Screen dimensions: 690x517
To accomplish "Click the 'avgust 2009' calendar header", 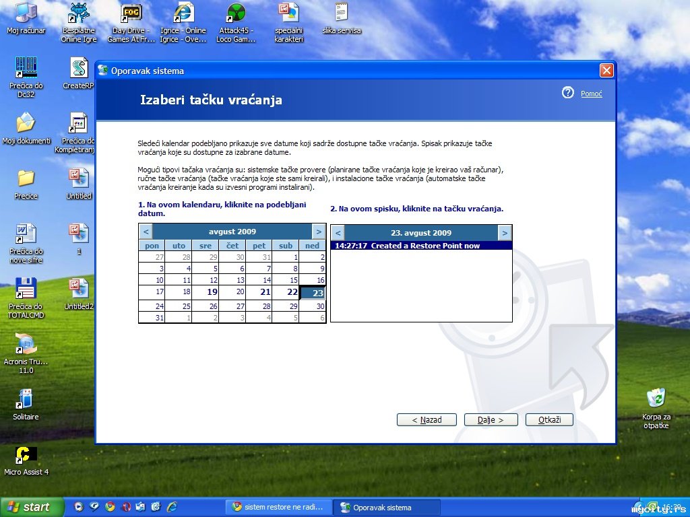I will point(232,232).
